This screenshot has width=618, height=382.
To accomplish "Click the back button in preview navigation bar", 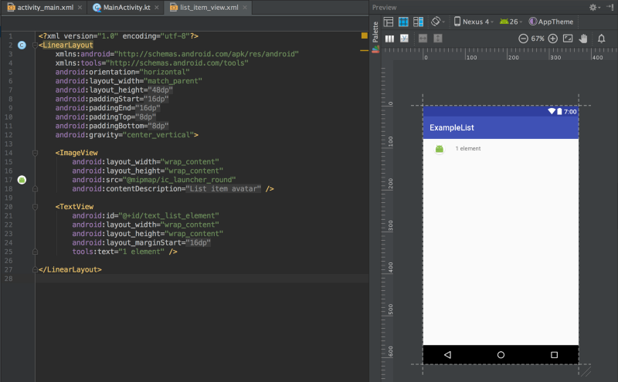I will coord(448,355).
